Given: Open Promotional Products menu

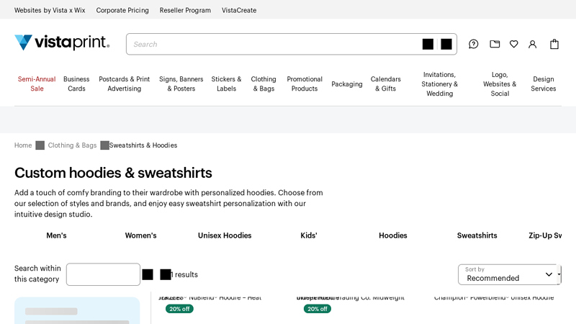Looking at the screenshot, I should [x=305, y=84].
